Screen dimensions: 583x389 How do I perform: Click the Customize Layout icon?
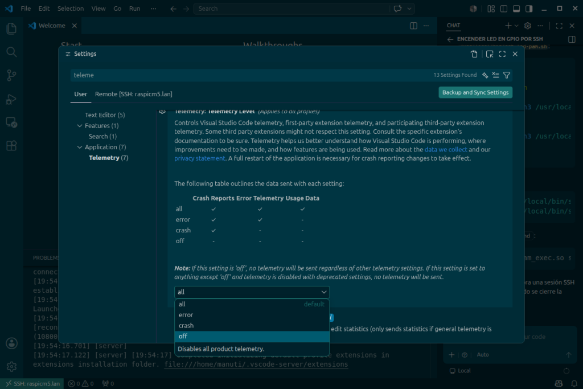tap(491, 9)
